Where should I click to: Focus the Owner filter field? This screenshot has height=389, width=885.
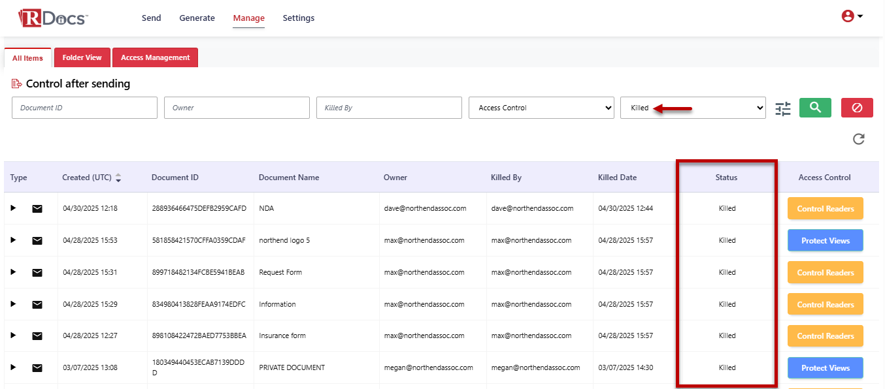[x=237, y=108]
